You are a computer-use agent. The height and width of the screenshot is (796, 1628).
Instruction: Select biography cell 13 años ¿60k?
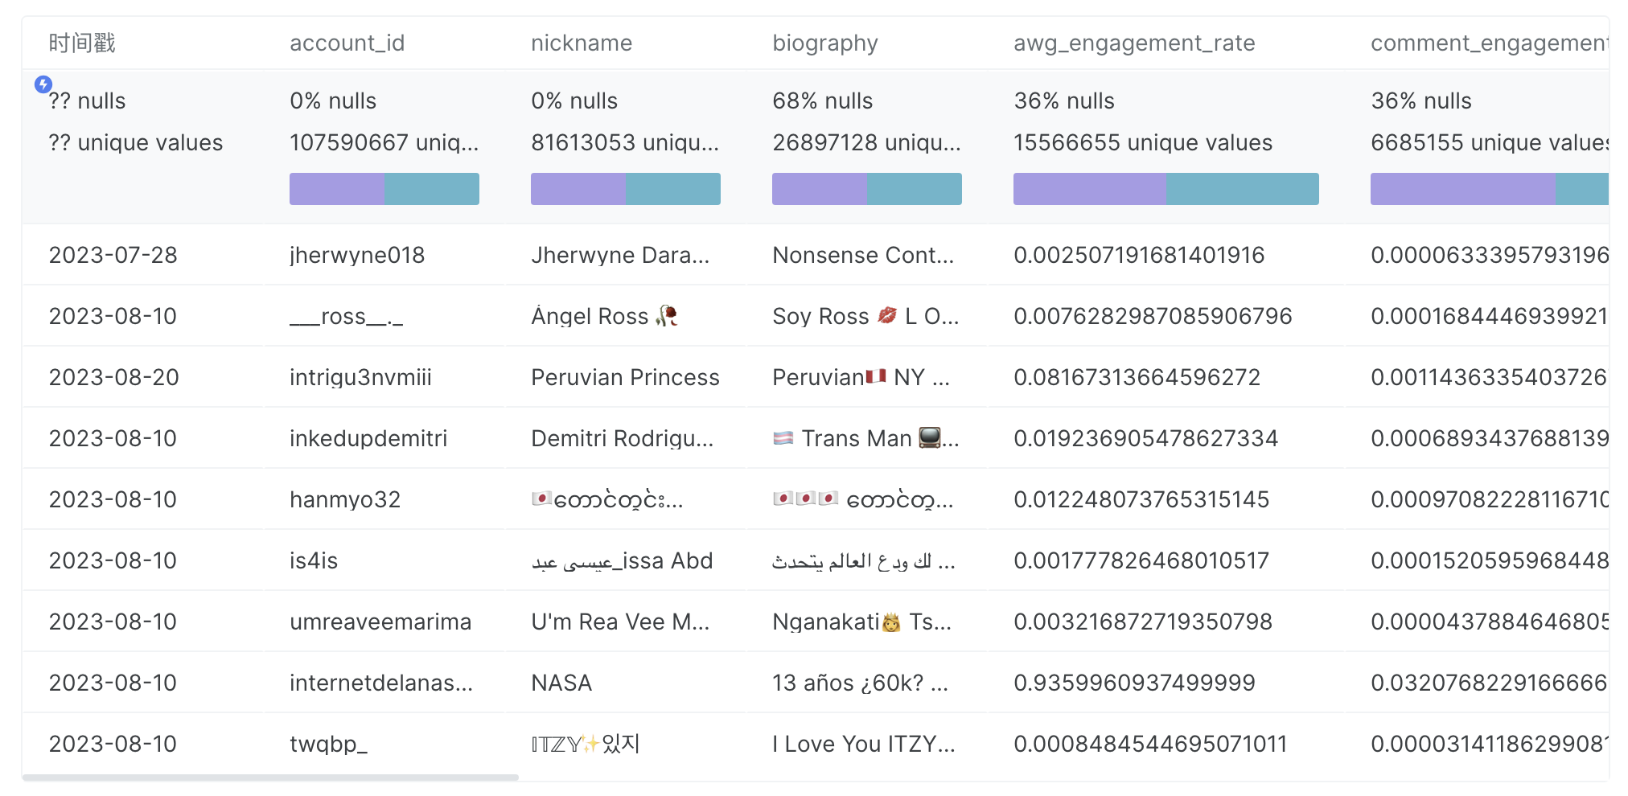coord(860,683)
